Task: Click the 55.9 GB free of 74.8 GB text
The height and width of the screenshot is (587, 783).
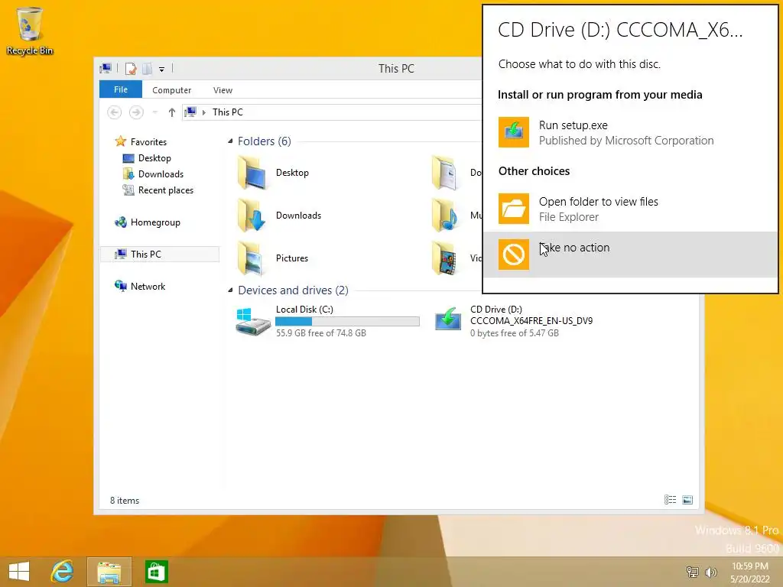Action: [x=321, y=333]
